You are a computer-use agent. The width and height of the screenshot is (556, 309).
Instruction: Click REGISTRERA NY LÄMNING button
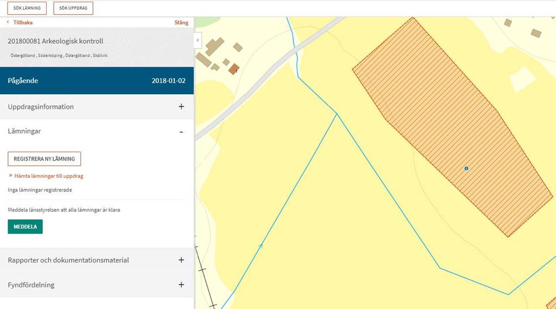(x=45, y=159)
